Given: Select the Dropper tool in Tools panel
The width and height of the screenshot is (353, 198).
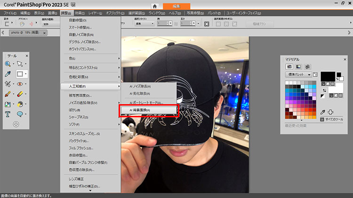Looking at the screenshot, I should tap(8, 74).
